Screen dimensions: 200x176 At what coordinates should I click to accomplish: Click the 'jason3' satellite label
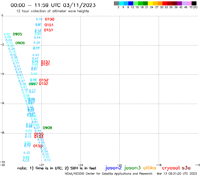click(132, 168)
